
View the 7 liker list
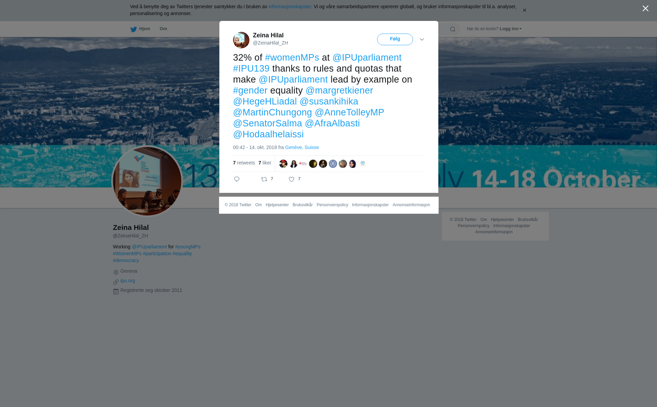click(x=265, y=163)
